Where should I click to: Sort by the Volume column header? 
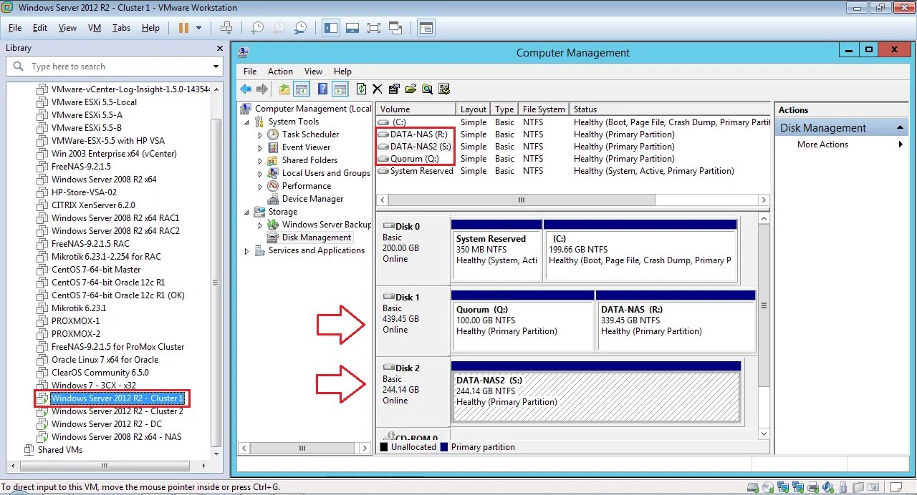coord(416,109)
